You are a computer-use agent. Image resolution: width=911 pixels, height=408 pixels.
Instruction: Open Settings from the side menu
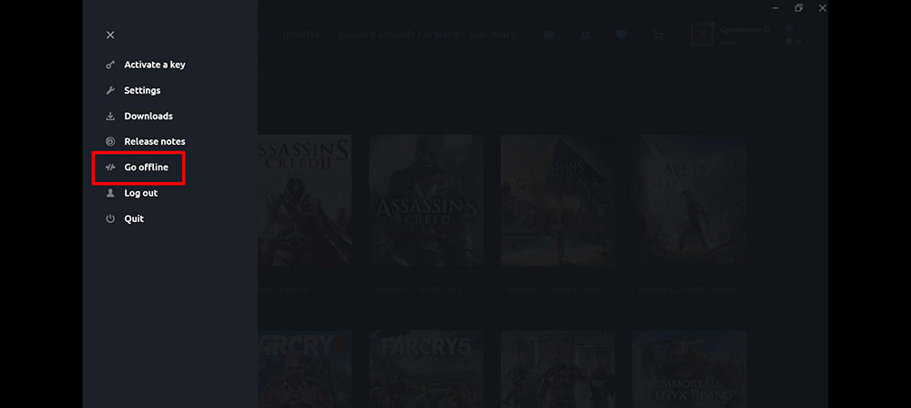pos(133,90)
